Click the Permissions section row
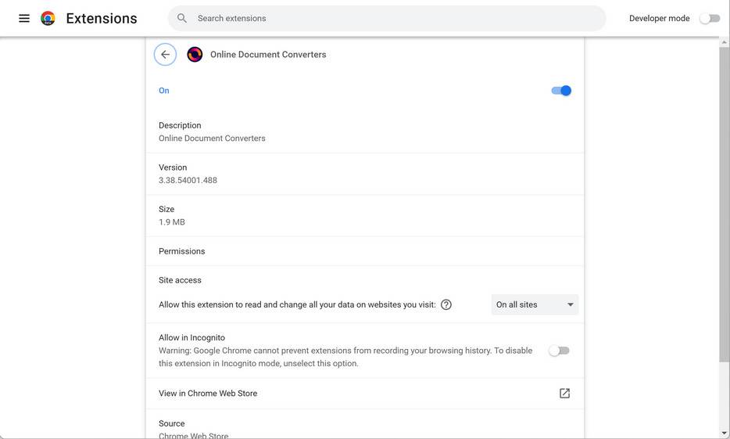The height and width of the screenshot is (439, 730). coord(364,251)
